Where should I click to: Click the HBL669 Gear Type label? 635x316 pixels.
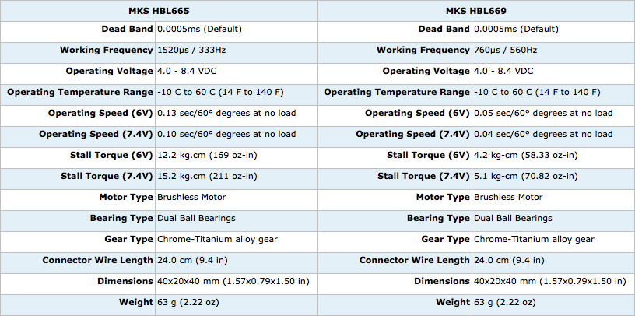[x=446, y=240]
